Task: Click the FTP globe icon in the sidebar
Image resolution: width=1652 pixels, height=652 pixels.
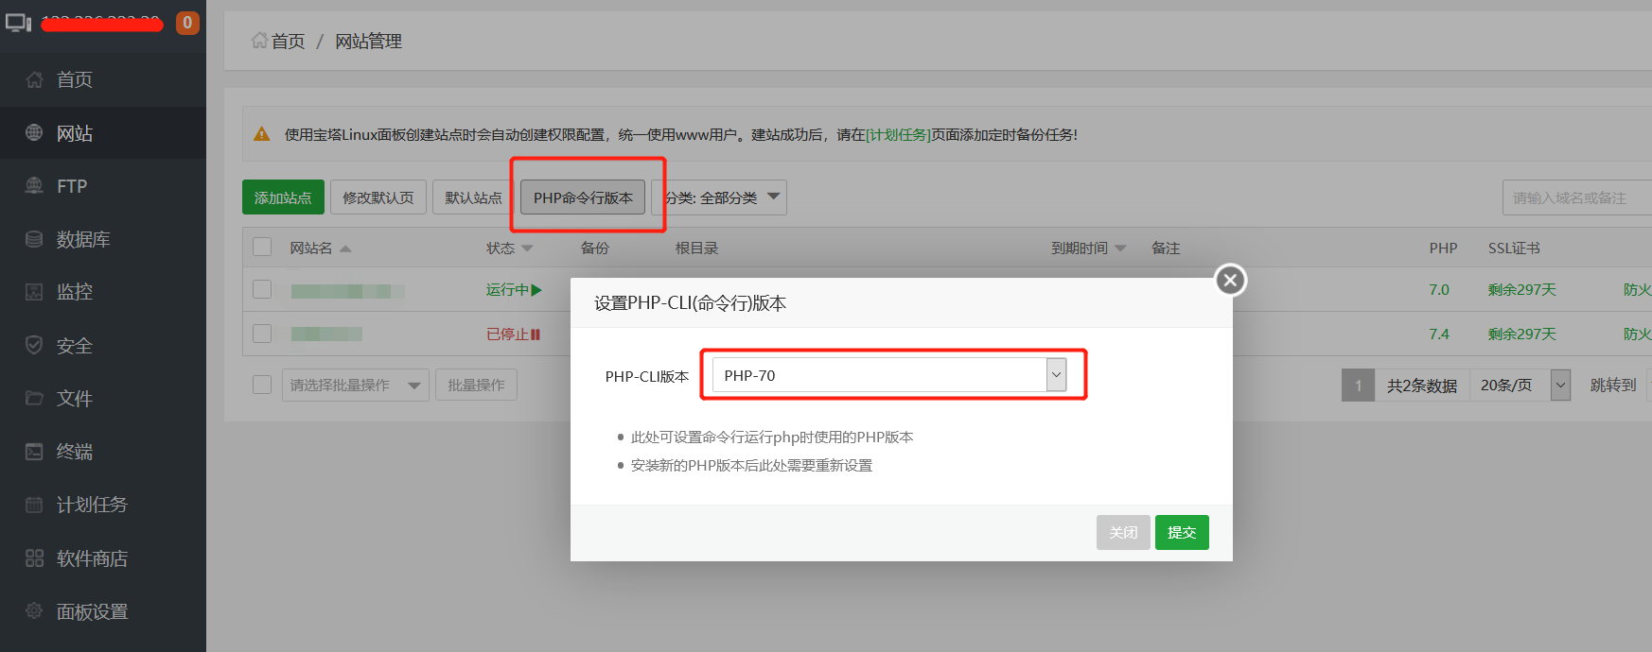Action: (34, 186)
